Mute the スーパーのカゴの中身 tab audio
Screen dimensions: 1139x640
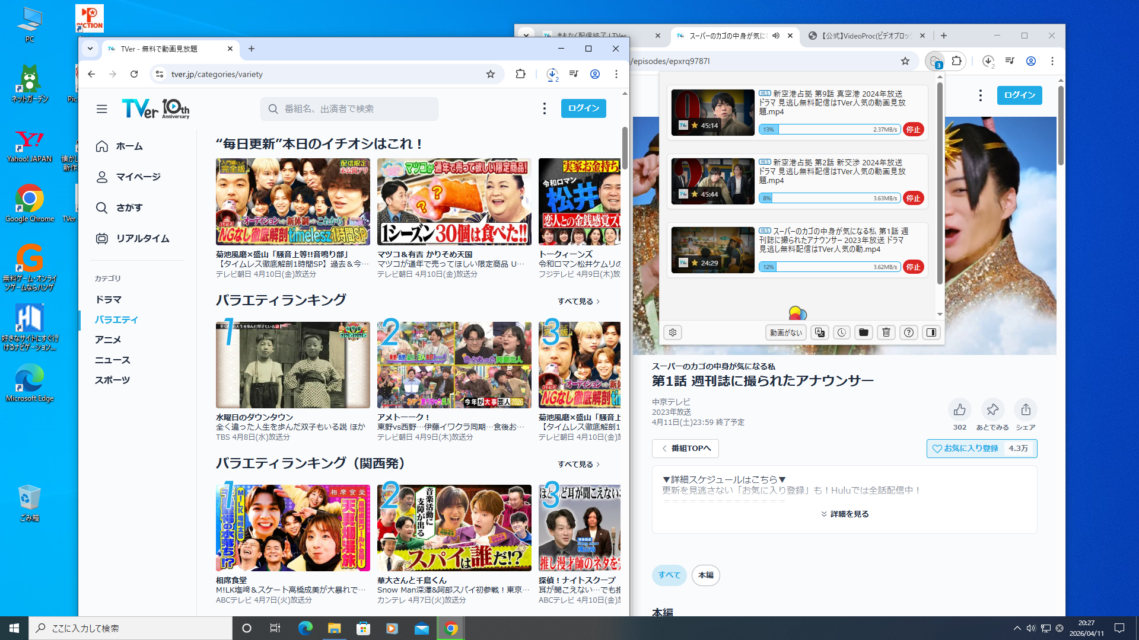click(x=776, y=36)
